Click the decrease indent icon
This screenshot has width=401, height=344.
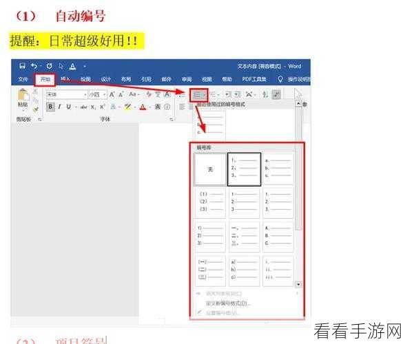pyautogui.click(x=227, y=94)
